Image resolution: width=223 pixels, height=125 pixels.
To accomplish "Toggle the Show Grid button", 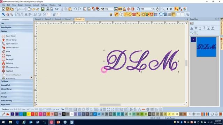I will point(169,14).
